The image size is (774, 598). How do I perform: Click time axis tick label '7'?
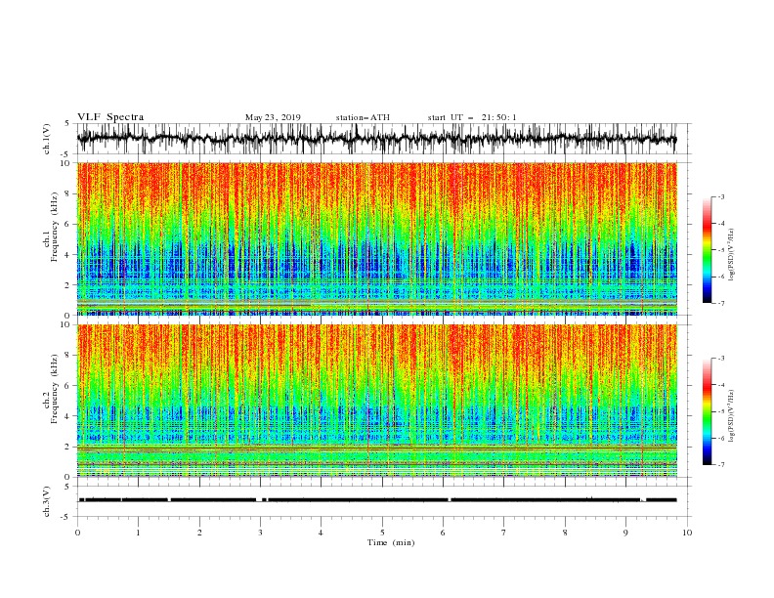(504, 533)
